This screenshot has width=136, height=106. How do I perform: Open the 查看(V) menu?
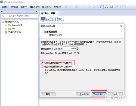pos(24,7)
